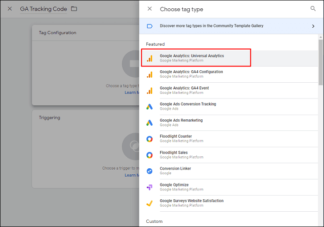Close the Choose tag type panel
Image resolution: width=324 pixels, height=227 pixels.
tap(150, 9)
